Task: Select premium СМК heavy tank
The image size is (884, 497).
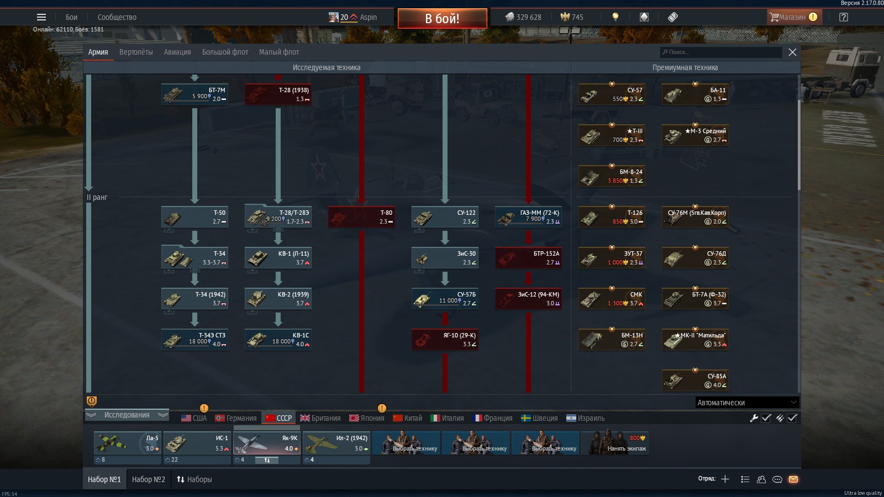Action: pyautogui.click(x=612, y=298)
